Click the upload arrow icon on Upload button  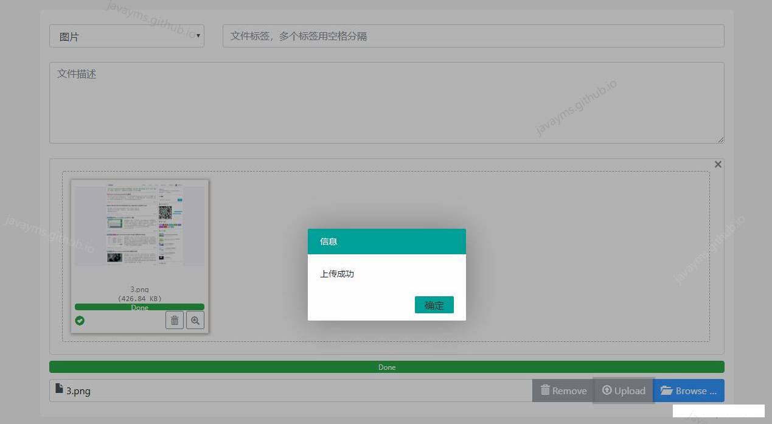607,391
